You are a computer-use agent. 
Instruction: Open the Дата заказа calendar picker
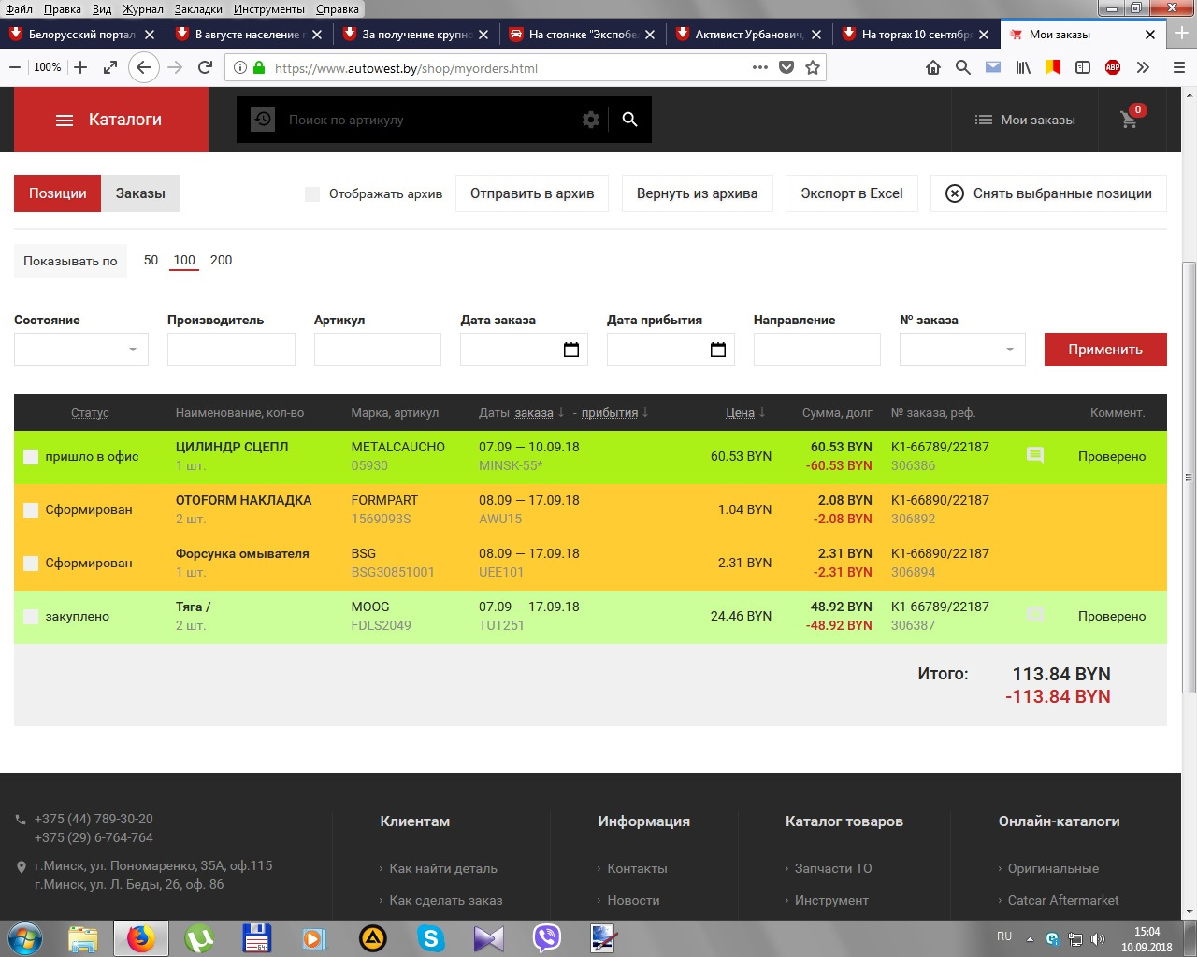point(571,350)
